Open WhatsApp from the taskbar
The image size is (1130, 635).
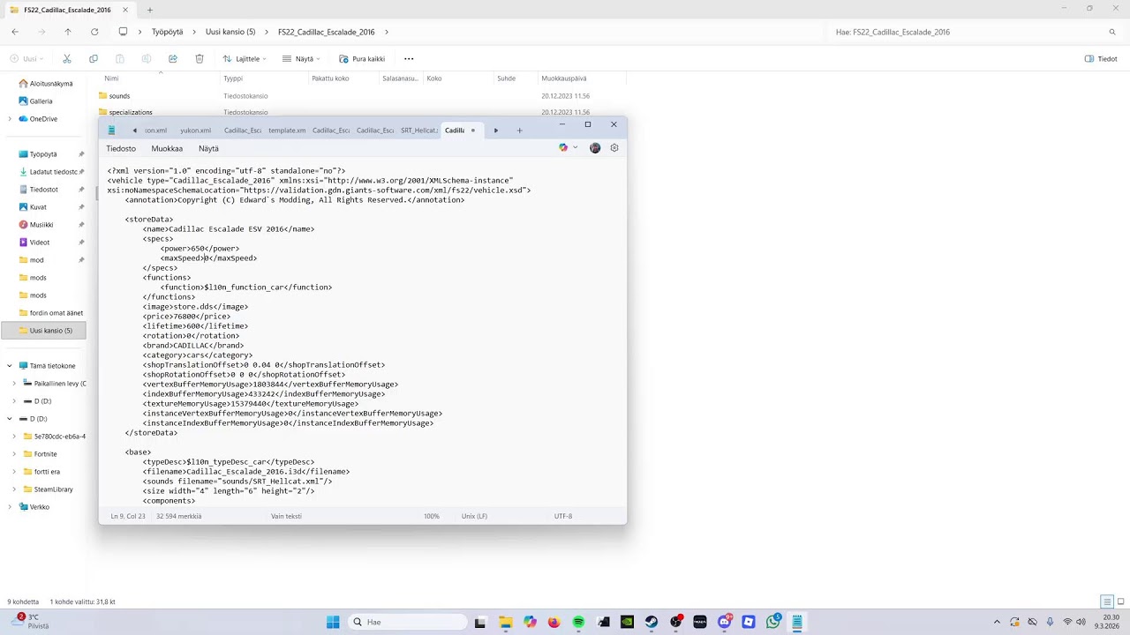click(x=773, y=622)
